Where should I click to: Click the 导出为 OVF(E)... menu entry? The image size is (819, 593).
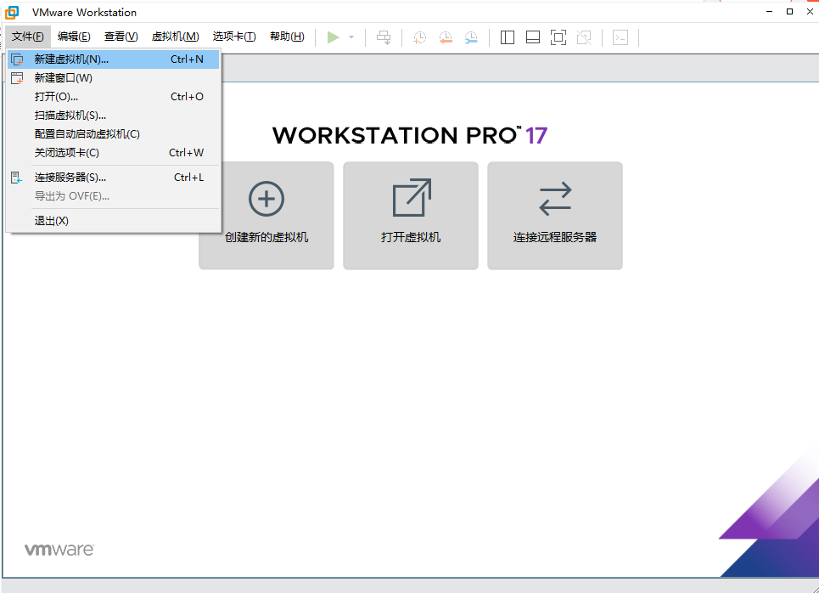tap(114, 196)
